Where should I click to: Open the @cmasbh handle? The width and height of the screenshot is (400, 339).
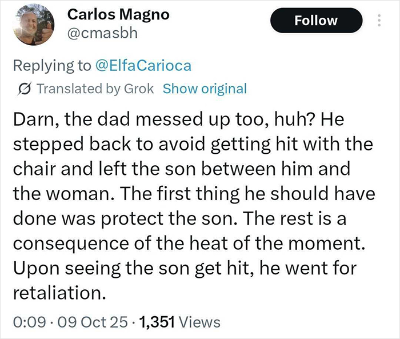102,34
